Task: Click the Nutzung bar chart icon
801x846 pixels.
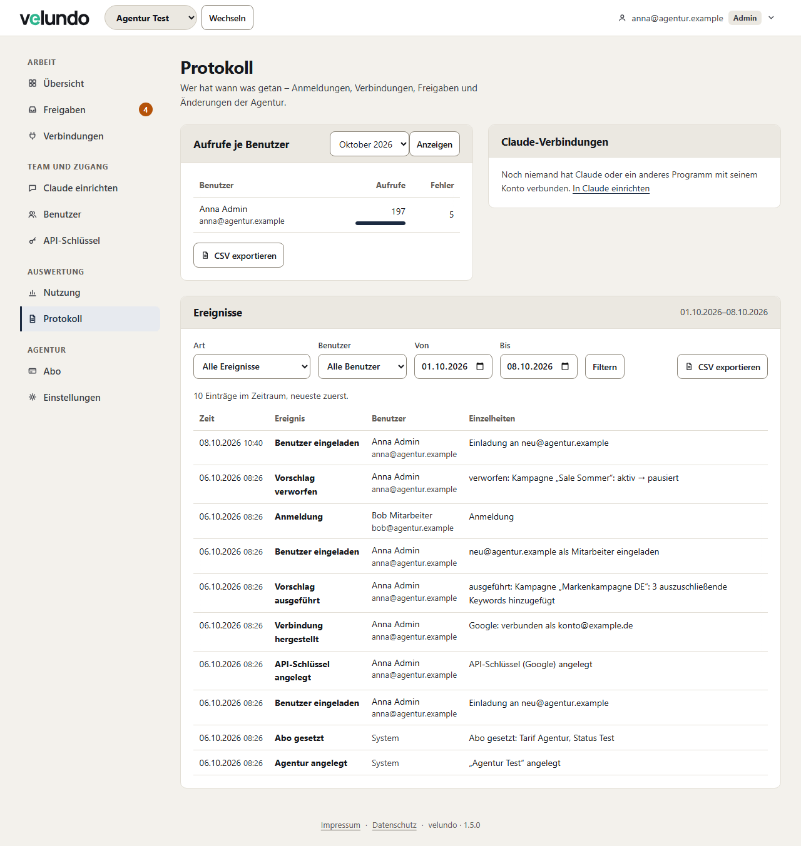Action: click(33, 292)
